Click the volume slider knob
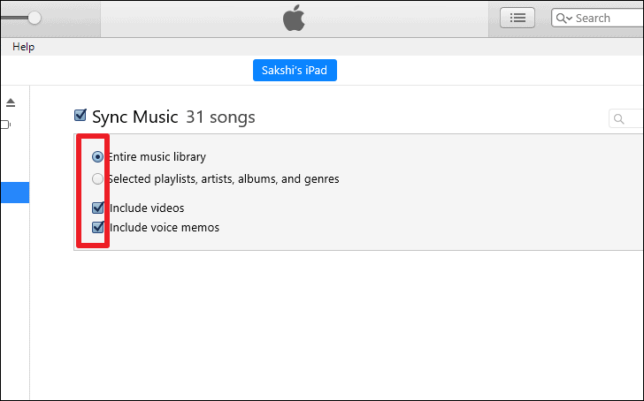644x401 pixels. tap(34, 18)
